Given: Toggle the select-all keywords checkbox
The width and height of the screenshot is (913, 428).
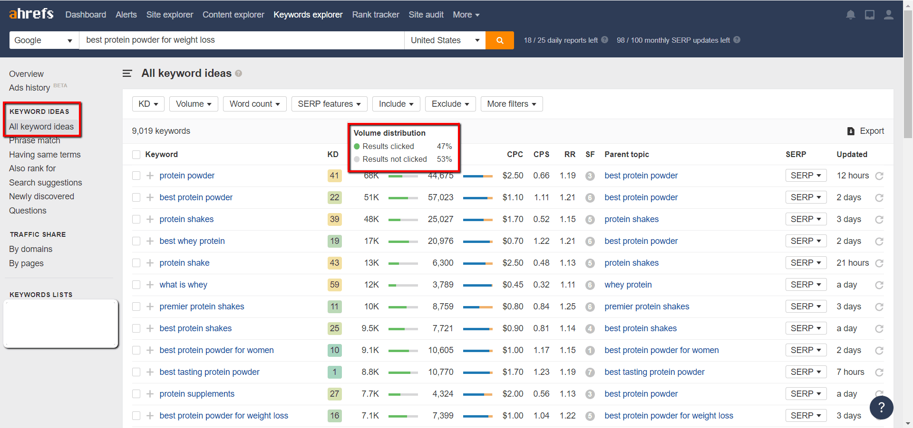Looking at the screenshot, I should tap(136, 155).
